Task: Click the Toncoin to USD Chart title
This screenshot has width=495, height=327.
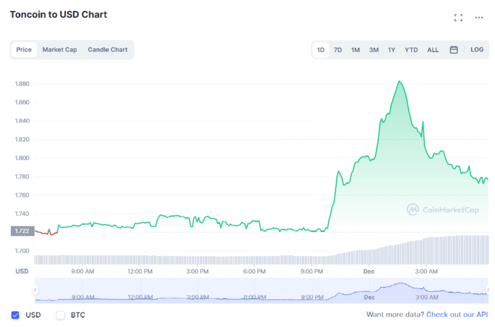Action: coord(58,14)
